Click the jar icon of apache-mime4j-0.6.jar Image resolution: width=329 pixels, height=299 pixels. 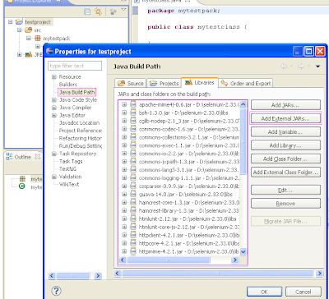(x=133, y=104)
